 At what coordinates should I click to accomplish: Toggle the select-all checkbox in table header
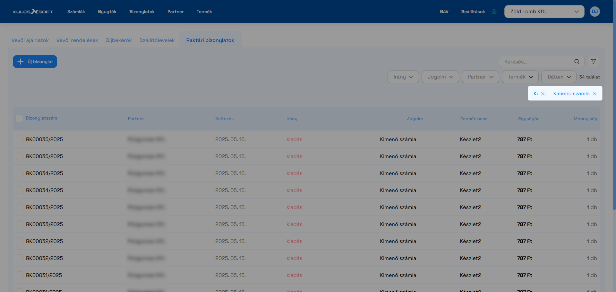pos(19,118)
